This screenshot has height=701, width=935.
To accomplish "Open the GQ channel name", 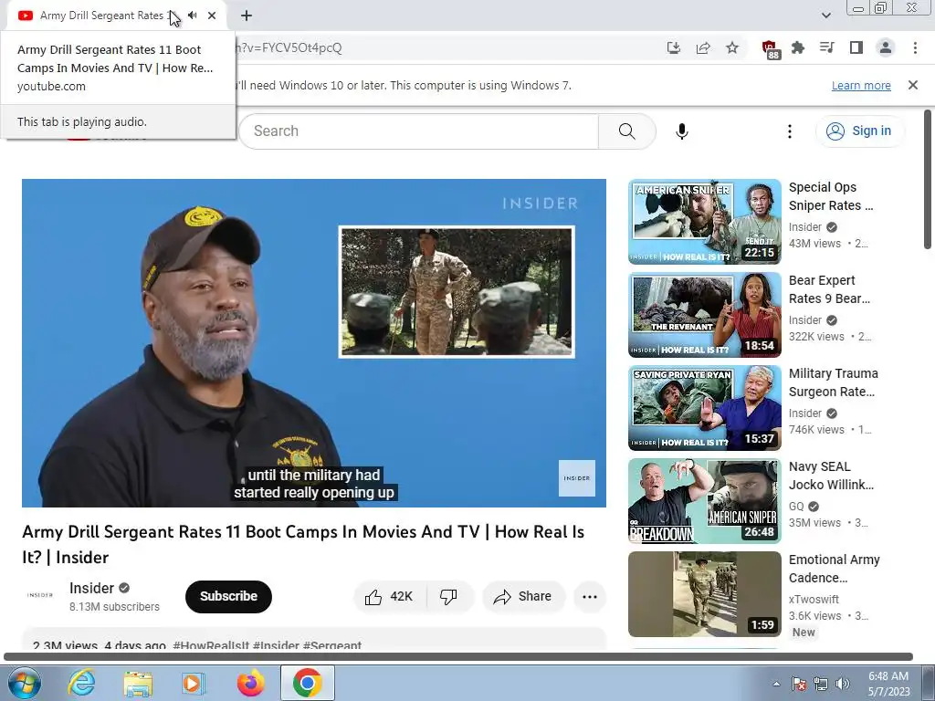I will point(796,506).
